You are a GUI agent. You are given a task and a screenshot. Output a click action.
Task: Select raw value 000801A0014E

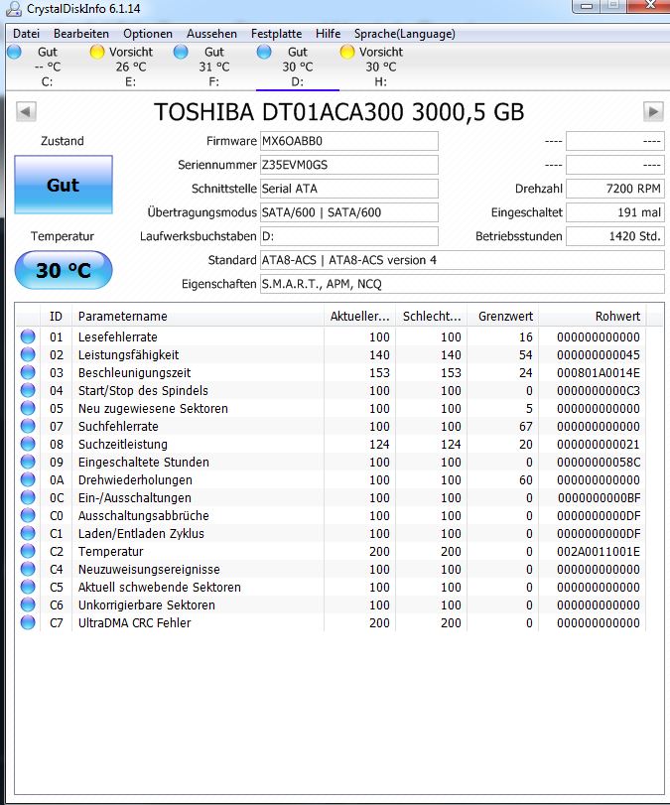point(599,373)
